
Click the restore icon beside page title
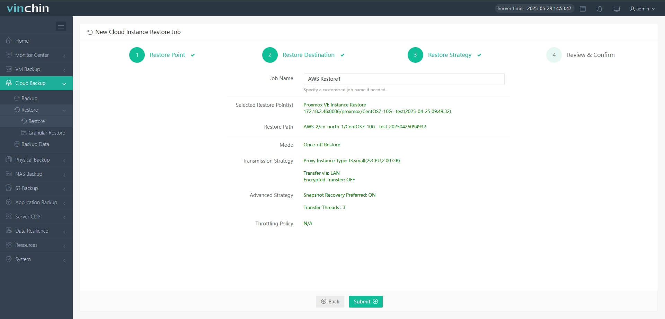(x=90, y=32)
